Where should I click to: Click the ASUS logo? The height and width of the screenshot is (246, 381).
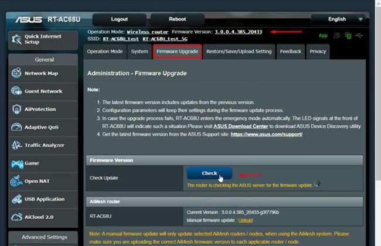pyautogui.click(x=29, y=19)
